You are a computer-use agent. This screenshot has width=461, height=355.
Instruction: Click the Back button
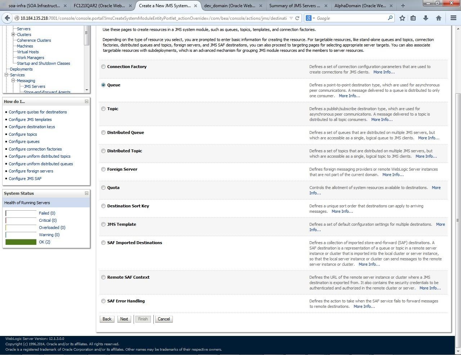click(107, 319)
